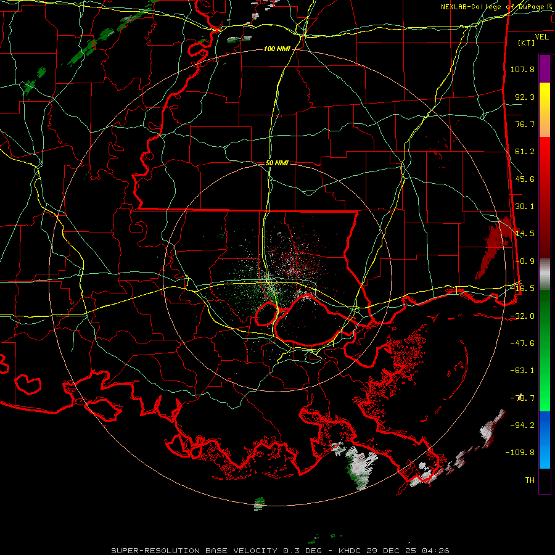Viewport: 555px width, 555px height.
Task: Click the bright green segment near -78.7
Action: pyautogui.click(x=545, y=393)
